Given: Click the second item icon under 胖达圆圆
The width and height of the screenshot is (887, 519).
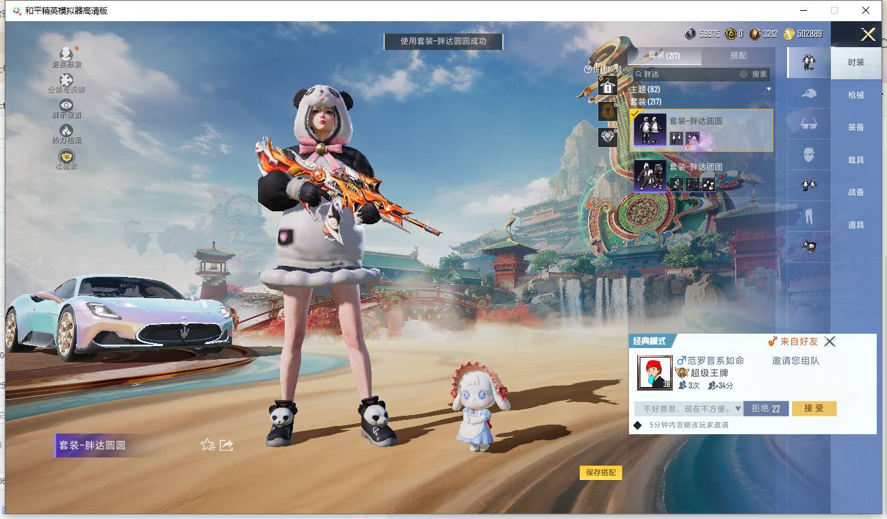Looking at the screenshot, I should pos(693,139).
